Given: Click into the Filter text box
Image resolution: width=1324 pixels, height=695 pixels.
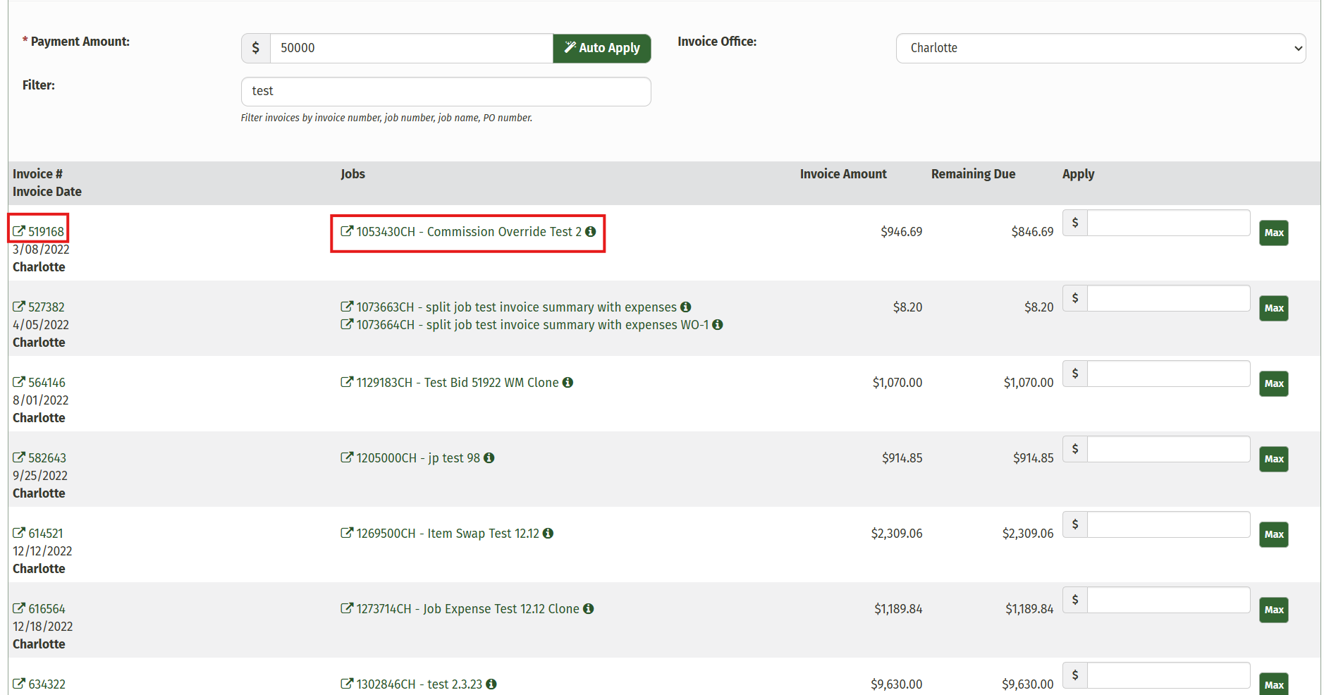Looking at the screenshot, I should coord(446,91).
